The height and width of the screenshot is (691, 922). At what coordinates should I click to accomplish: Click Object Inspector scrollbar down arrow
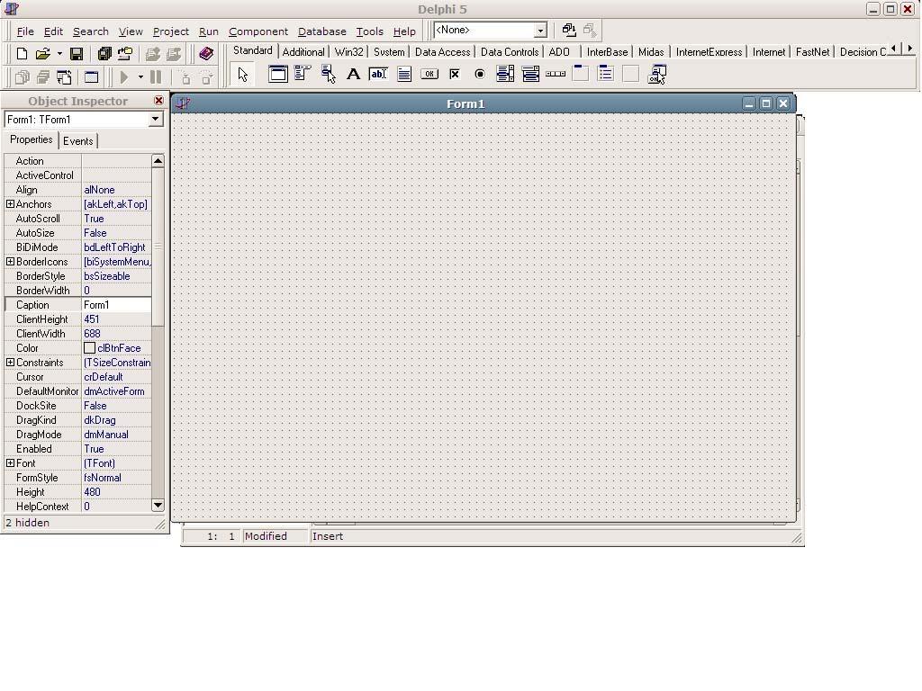tap(158, 506)
